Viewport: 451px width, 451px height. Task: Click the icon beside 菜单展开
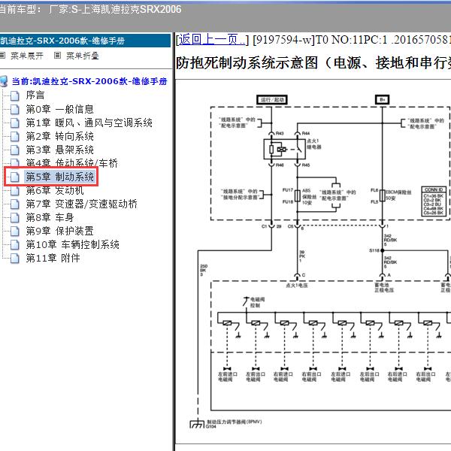(2, 55)
